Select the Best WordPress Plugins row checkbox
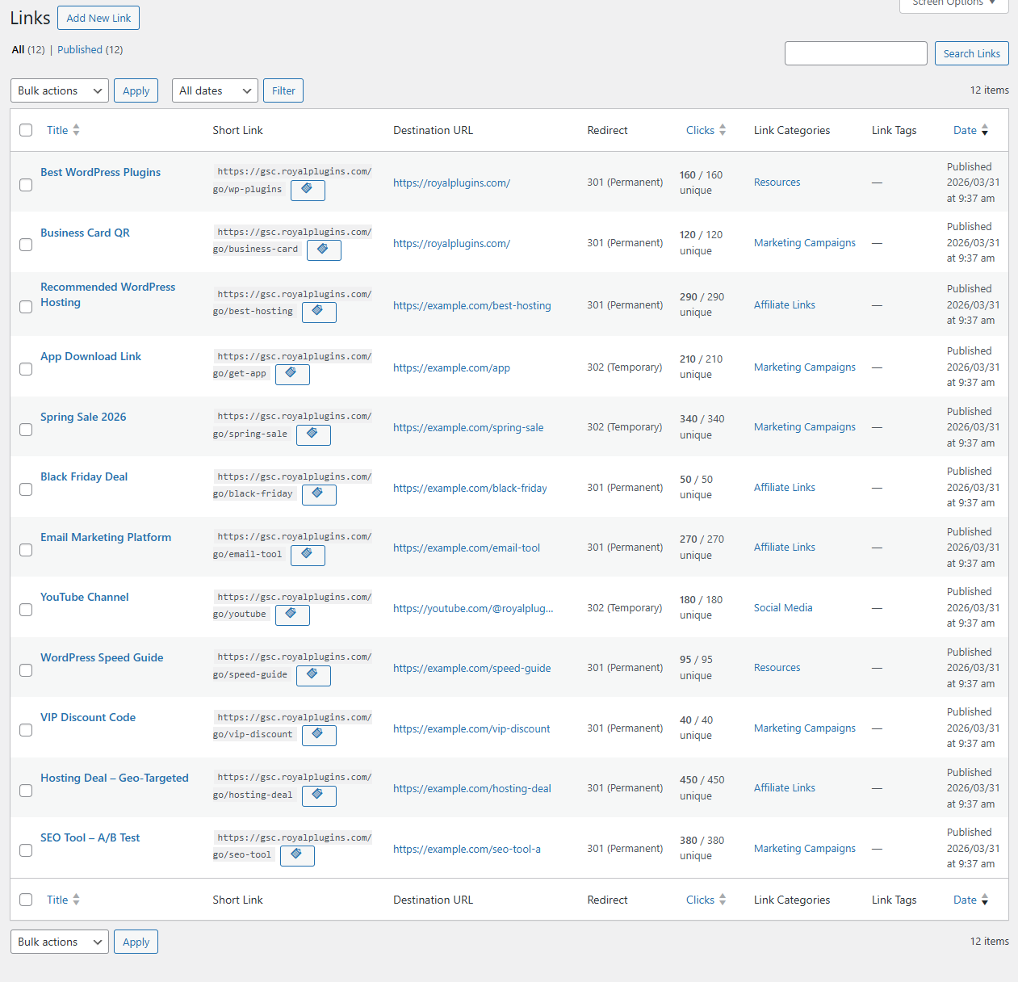Viewport: 1018px width, 982px height. click(x=26, y=185)
